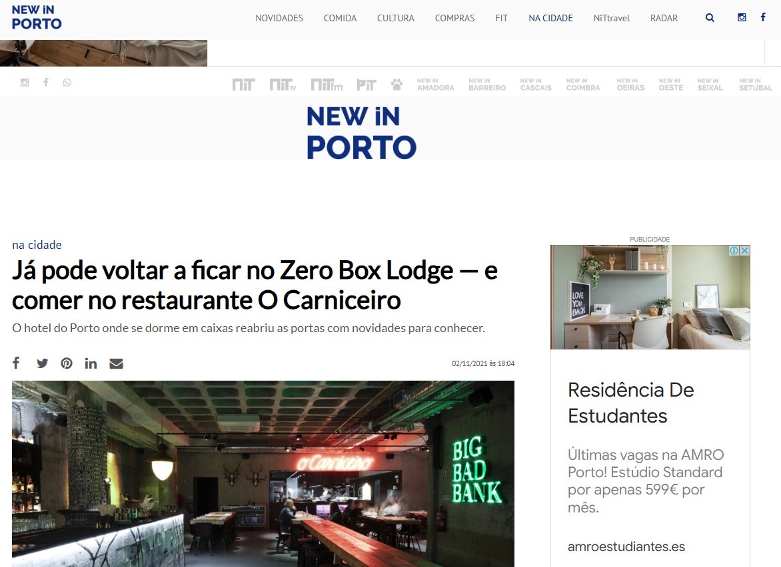Open Facebook icon in top navigation

763,17
